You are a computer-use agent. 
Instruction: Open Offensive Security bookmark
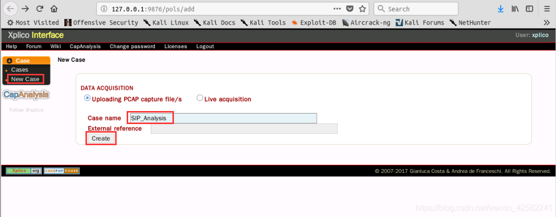coord(101,23)
